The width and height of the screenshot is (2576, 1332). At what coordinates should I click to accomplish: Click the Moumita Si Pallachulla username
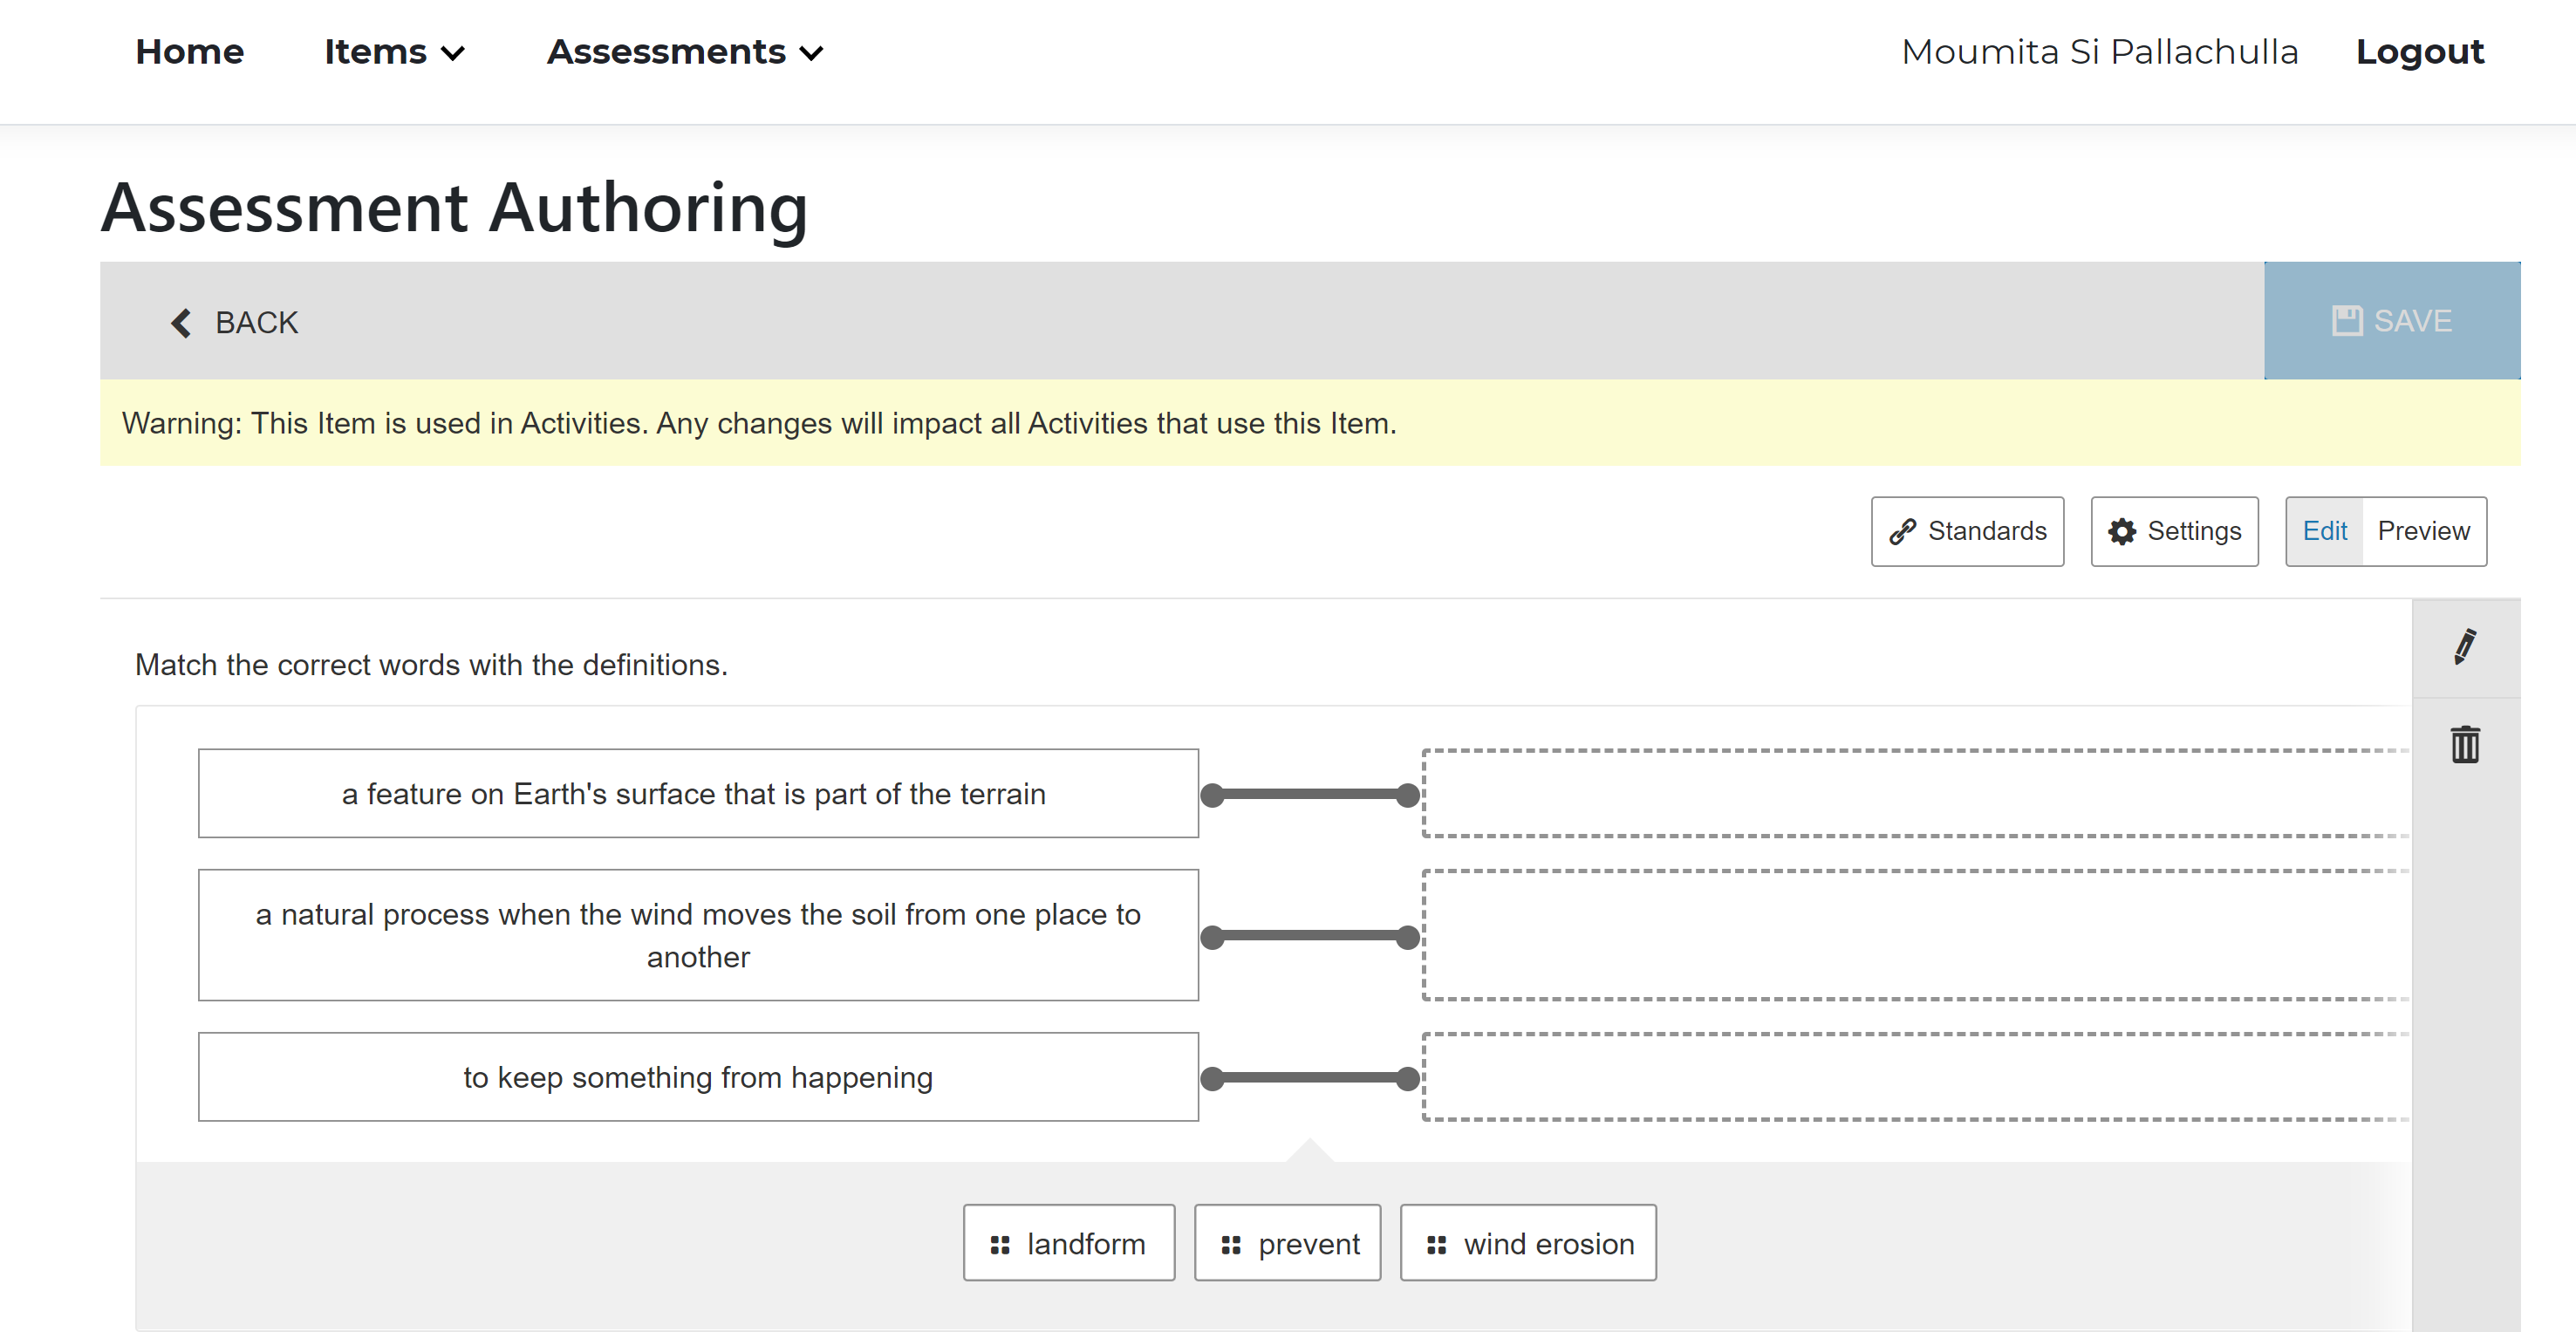2100,52
